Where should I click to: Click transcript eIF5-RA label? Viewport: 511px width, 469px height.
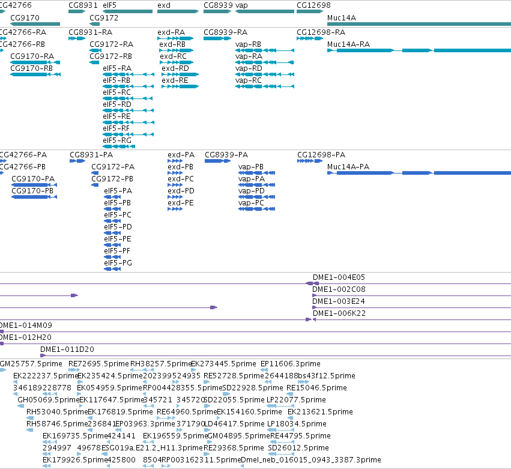[x=117, y=68]
